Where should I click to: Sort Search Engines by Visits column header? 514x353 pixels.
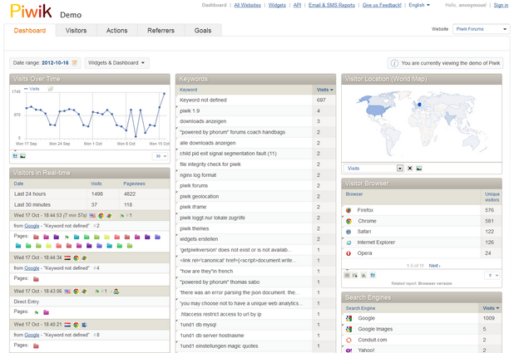491,308
